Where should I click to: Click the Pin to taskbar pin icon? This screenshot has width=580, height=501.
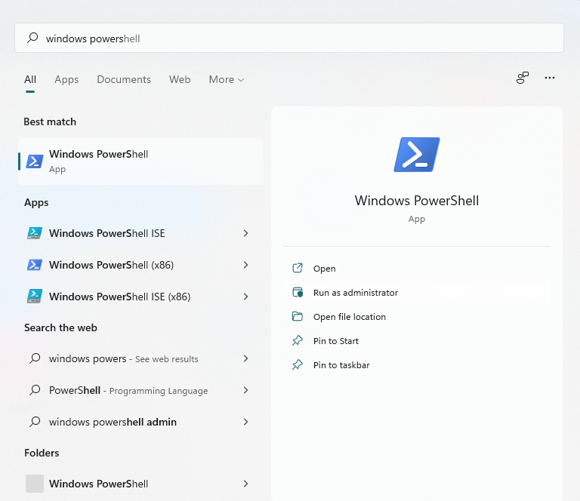[x=298, y=364]
